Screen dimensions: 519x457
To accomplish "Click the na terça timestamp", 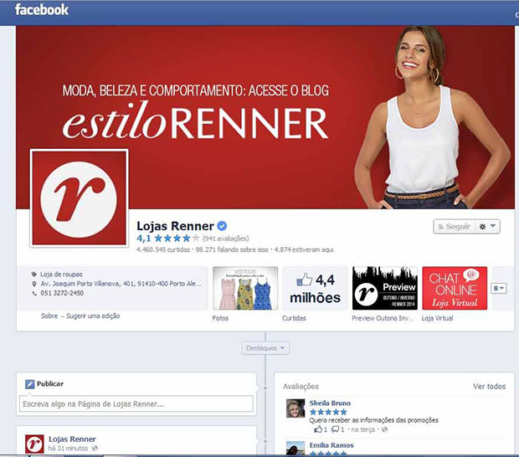I will pyautogui.click(x=362, y=429).
